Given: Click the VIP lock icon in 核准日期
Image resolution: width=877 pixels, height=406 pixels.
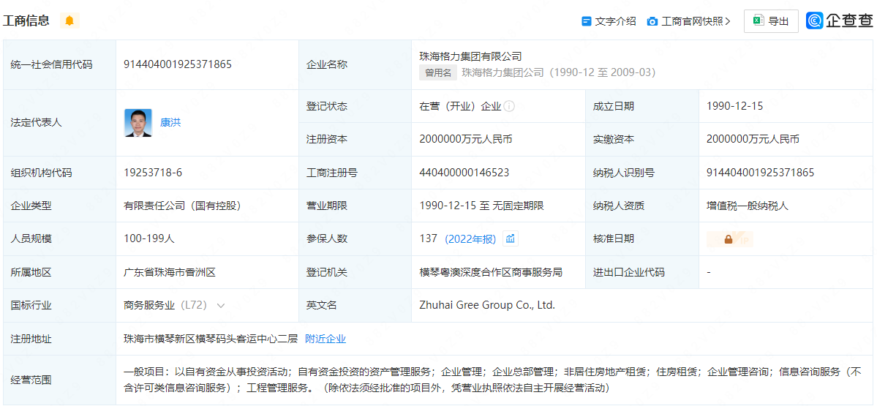Looking at the screenshot, I should [x=729, y=239].
